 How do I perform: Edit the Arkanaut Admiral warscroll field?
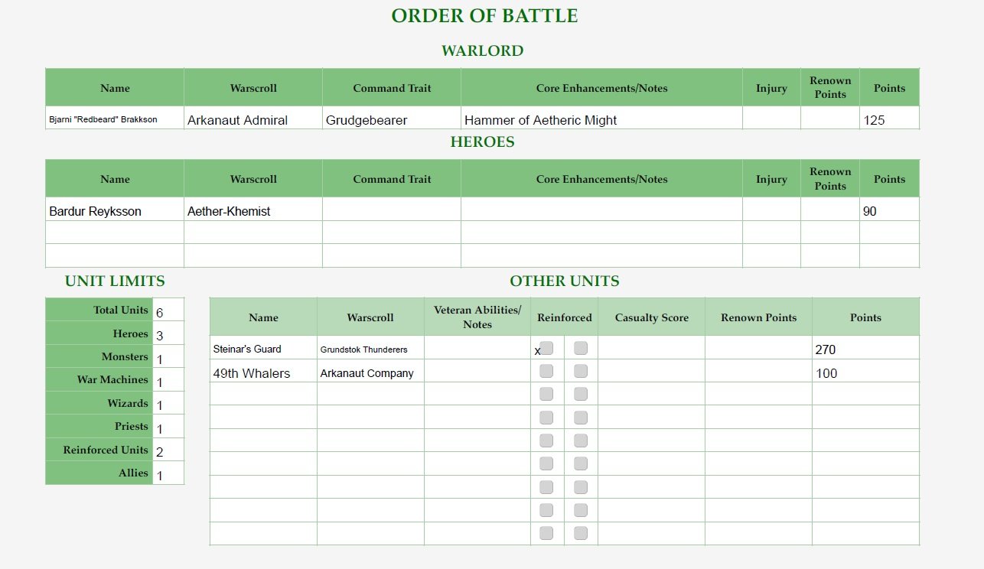(253, 119)
